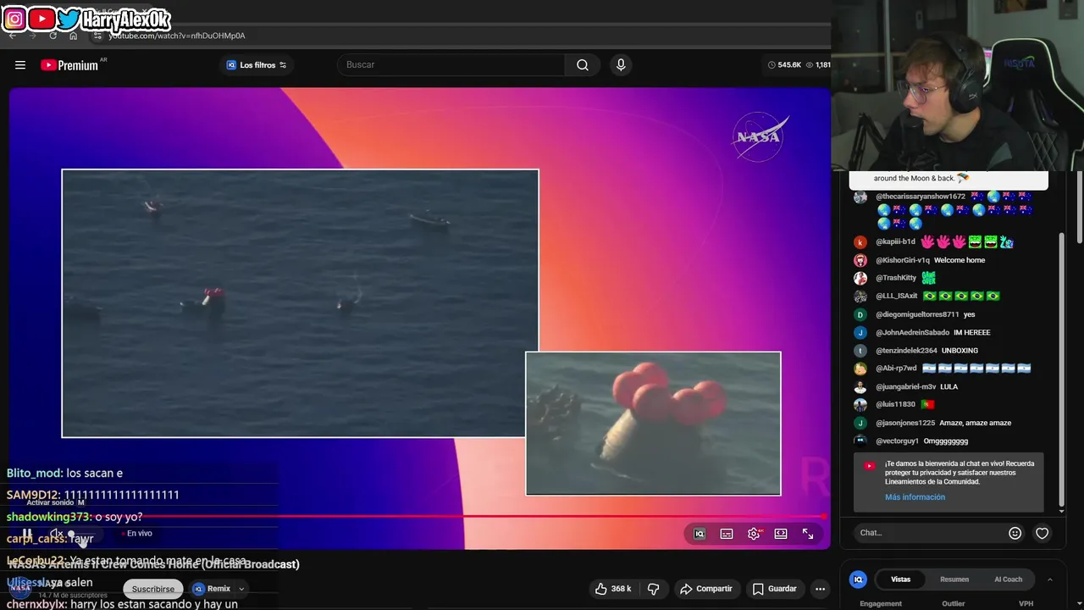Click the site settings icon in address bar
1084x610 pixels.
pos(97,36)
